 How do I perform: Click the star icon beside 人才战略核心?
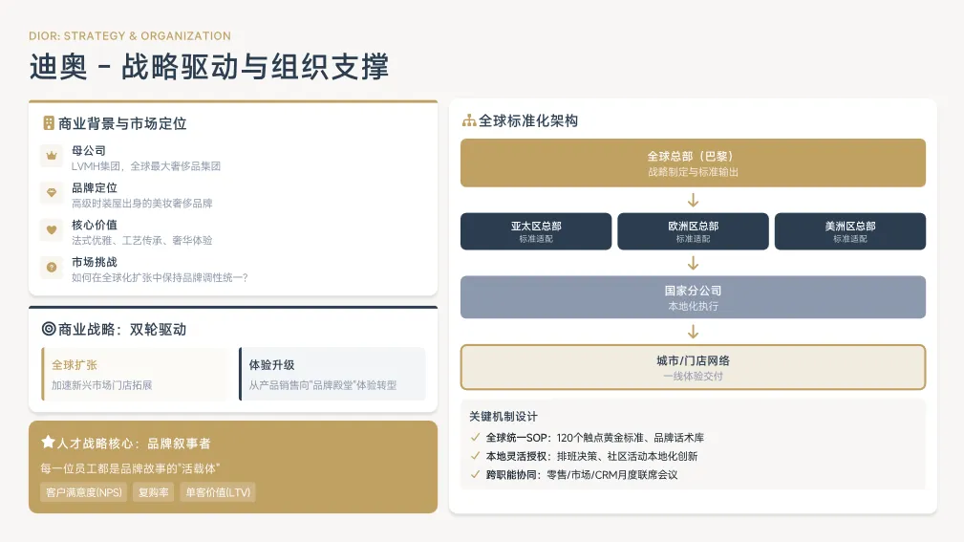(48, 442)
